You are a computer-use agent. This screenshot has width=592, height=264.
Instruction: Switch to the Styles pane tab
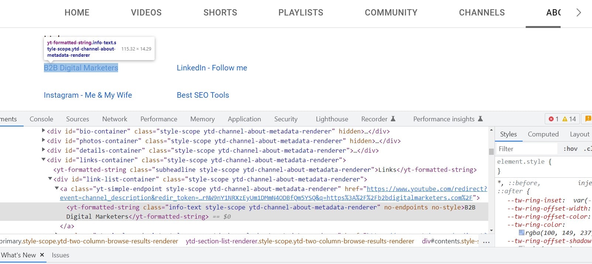[x=508, y=134]
